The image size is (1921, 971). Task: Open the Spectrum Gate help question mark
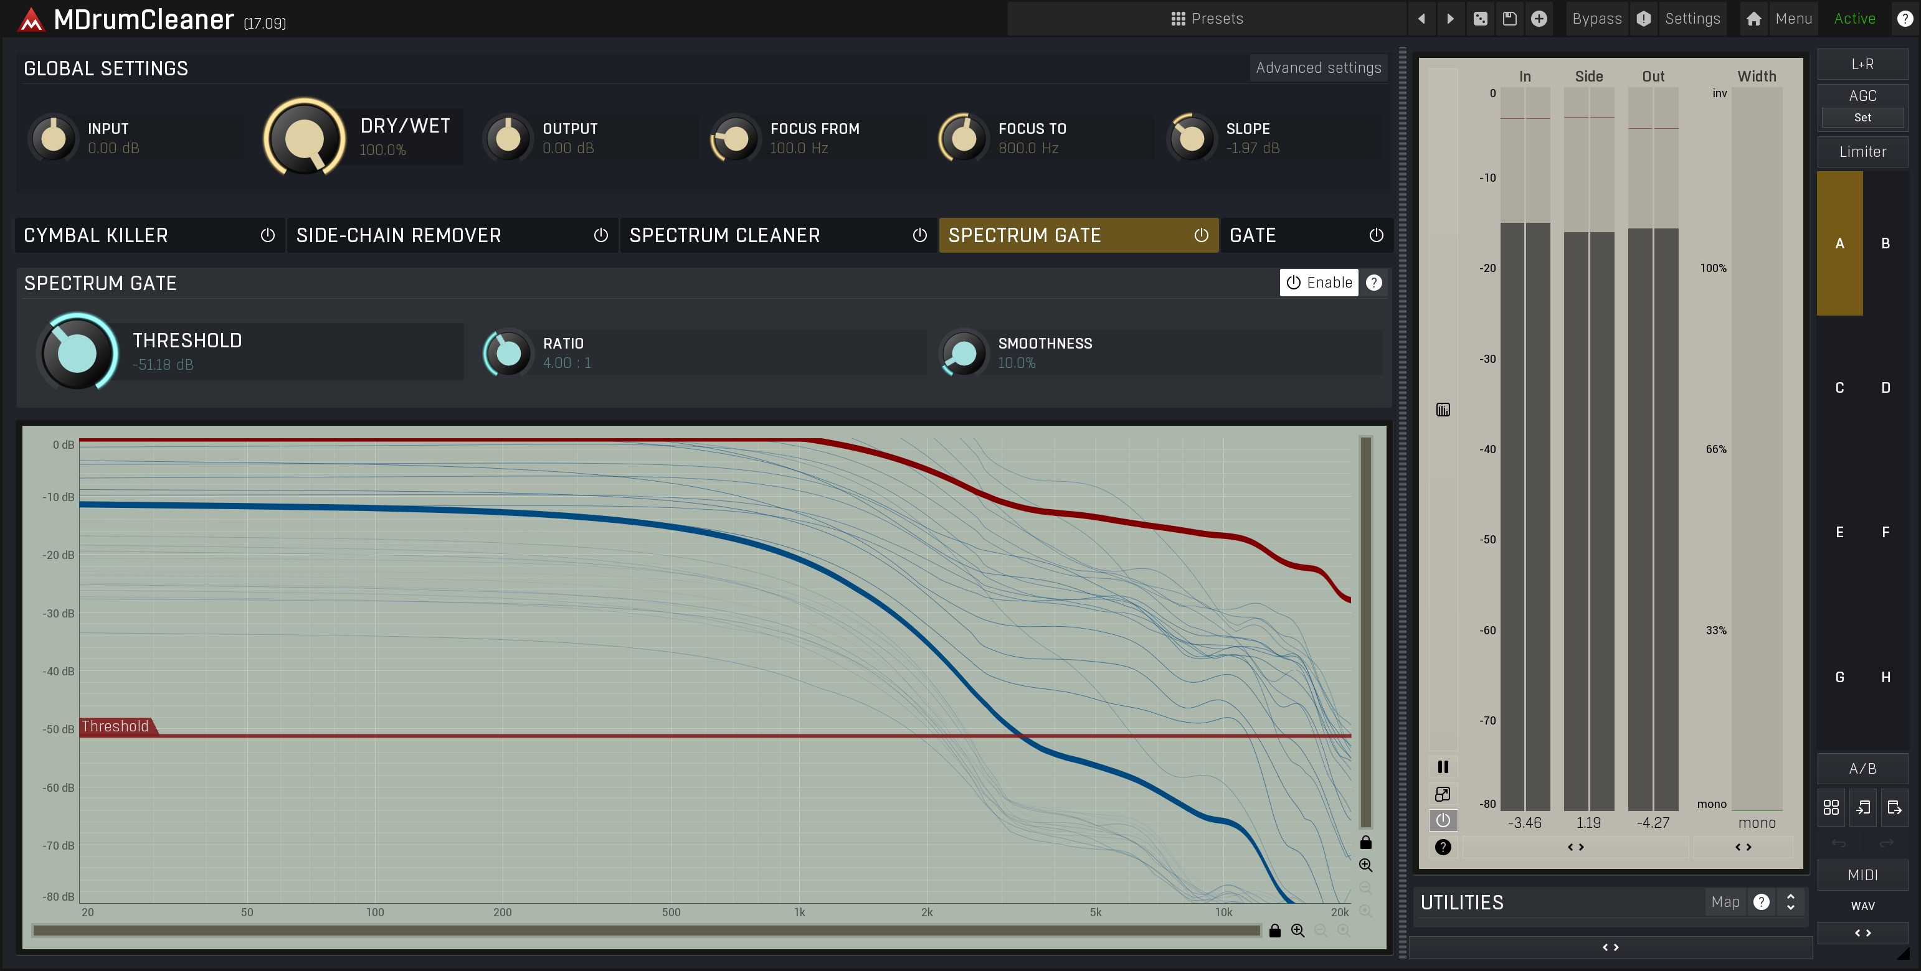[1373, 283]
